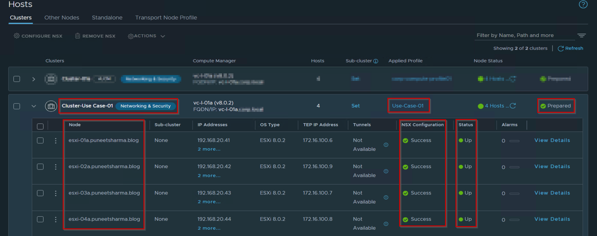Expand the first blurred cluster row
597x236 pixels.
34,79
